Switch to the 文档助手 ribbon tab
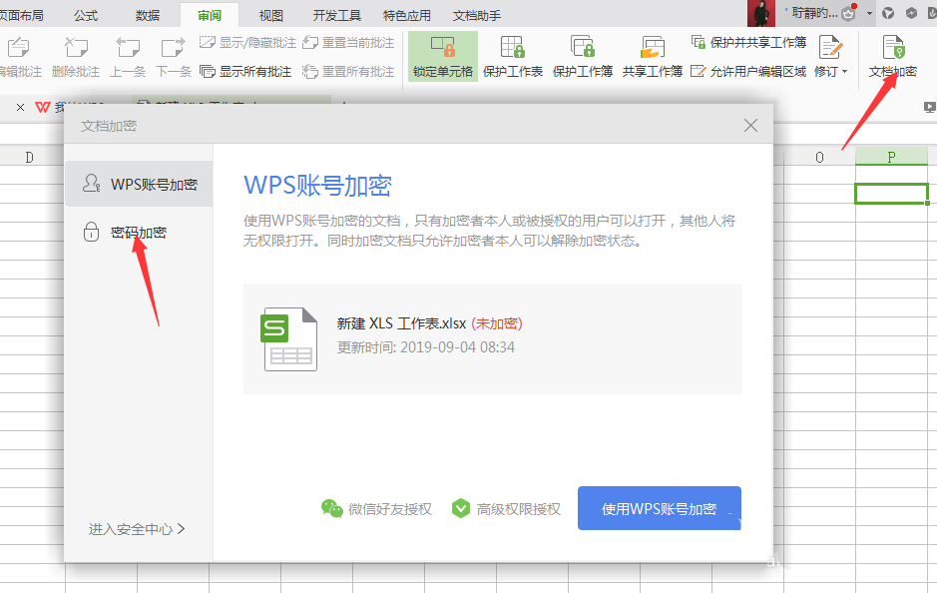Screen dimensions: 937x593 coord(477,16)
